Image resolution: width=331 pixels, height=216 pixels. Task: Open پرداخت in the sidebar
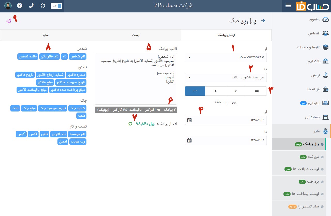299,182
